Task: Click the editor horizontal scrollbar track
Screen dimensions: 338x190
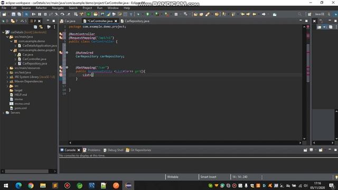Action: (x=185, y=142)
